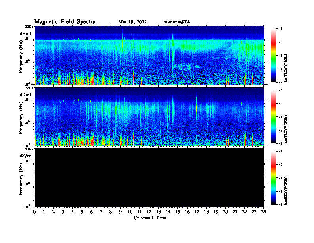Click the color bar beside the dZ/dt panel

tap(274, 178)
